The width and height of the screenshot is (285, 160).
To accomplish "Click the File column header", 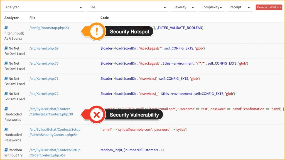I will (x=32, y=18).
